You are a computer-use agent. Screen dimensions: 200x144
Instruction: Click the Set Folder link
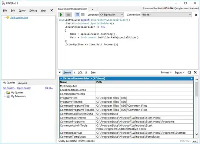(9, 88)
